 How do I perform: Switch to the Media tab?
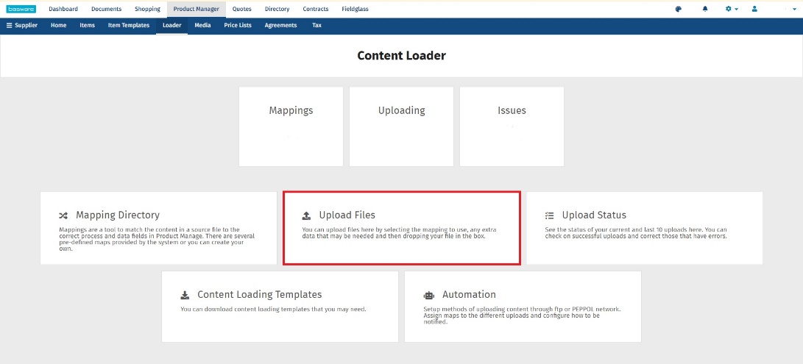(203, 25)
